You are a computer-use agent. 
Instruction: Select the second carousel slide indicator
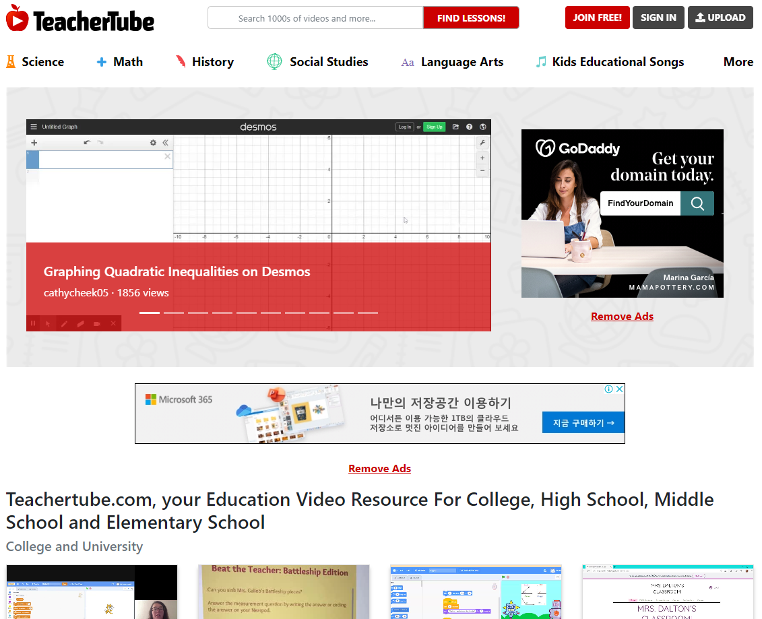pos(174,313)
